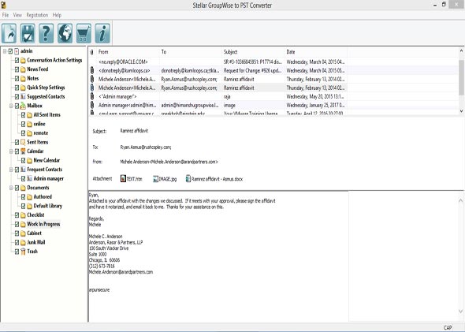Collapse the Mailbox tree node
Viewport: 465px width, 332px height.
point(11,106)
